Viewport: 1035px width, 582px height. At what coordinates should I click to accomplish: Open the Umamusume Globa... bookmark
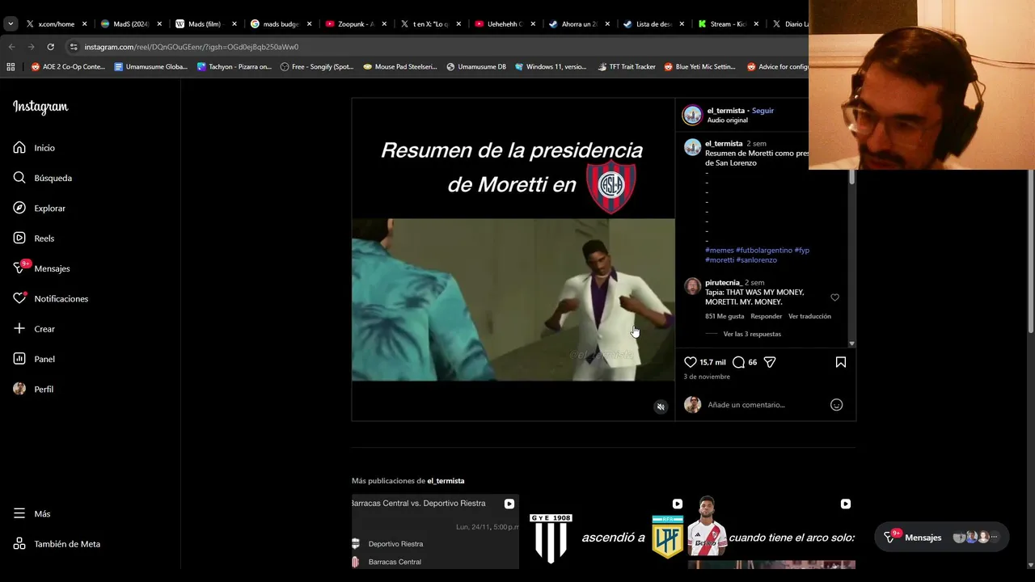pos(151,67)
